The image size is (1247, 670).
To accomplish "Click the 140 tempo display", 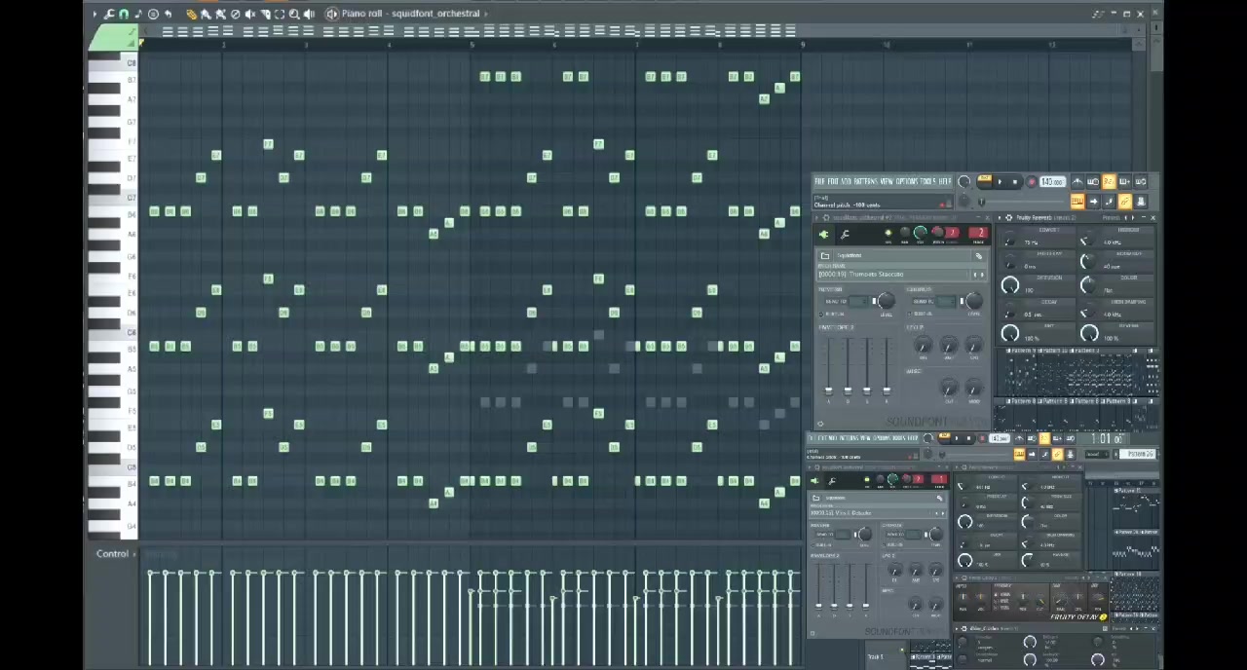I will [1052, 182].
